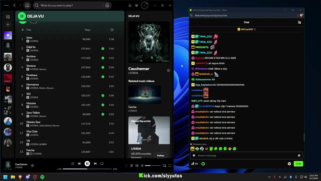This screenshot has width=321, height=181.
Task: Pause playback in bottom player bar
Action: (x=87, y=164)
